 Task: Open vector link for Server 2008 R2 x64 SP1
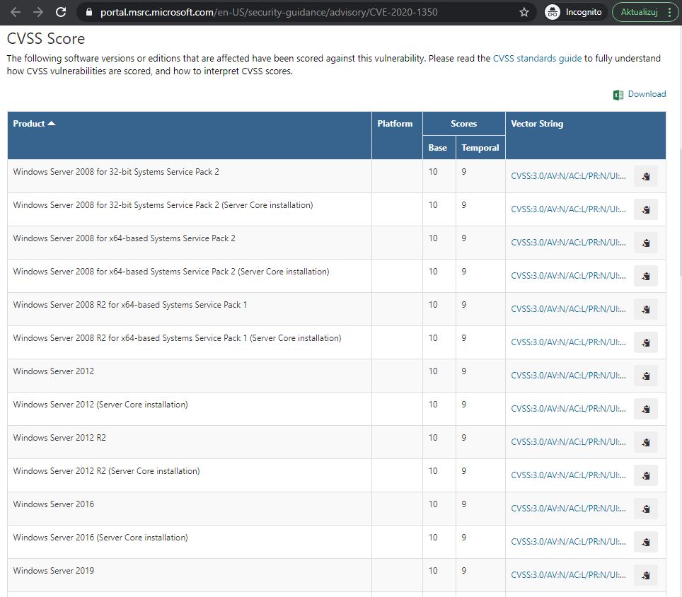coord(568,309)
